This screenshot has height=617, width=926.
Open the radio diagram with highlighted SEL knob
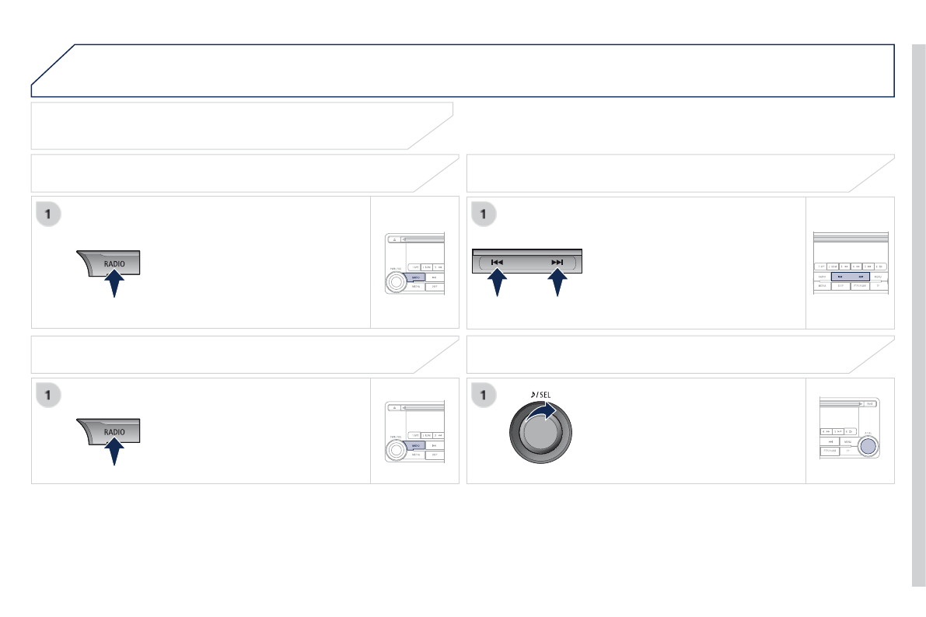[x=851, y=431]
